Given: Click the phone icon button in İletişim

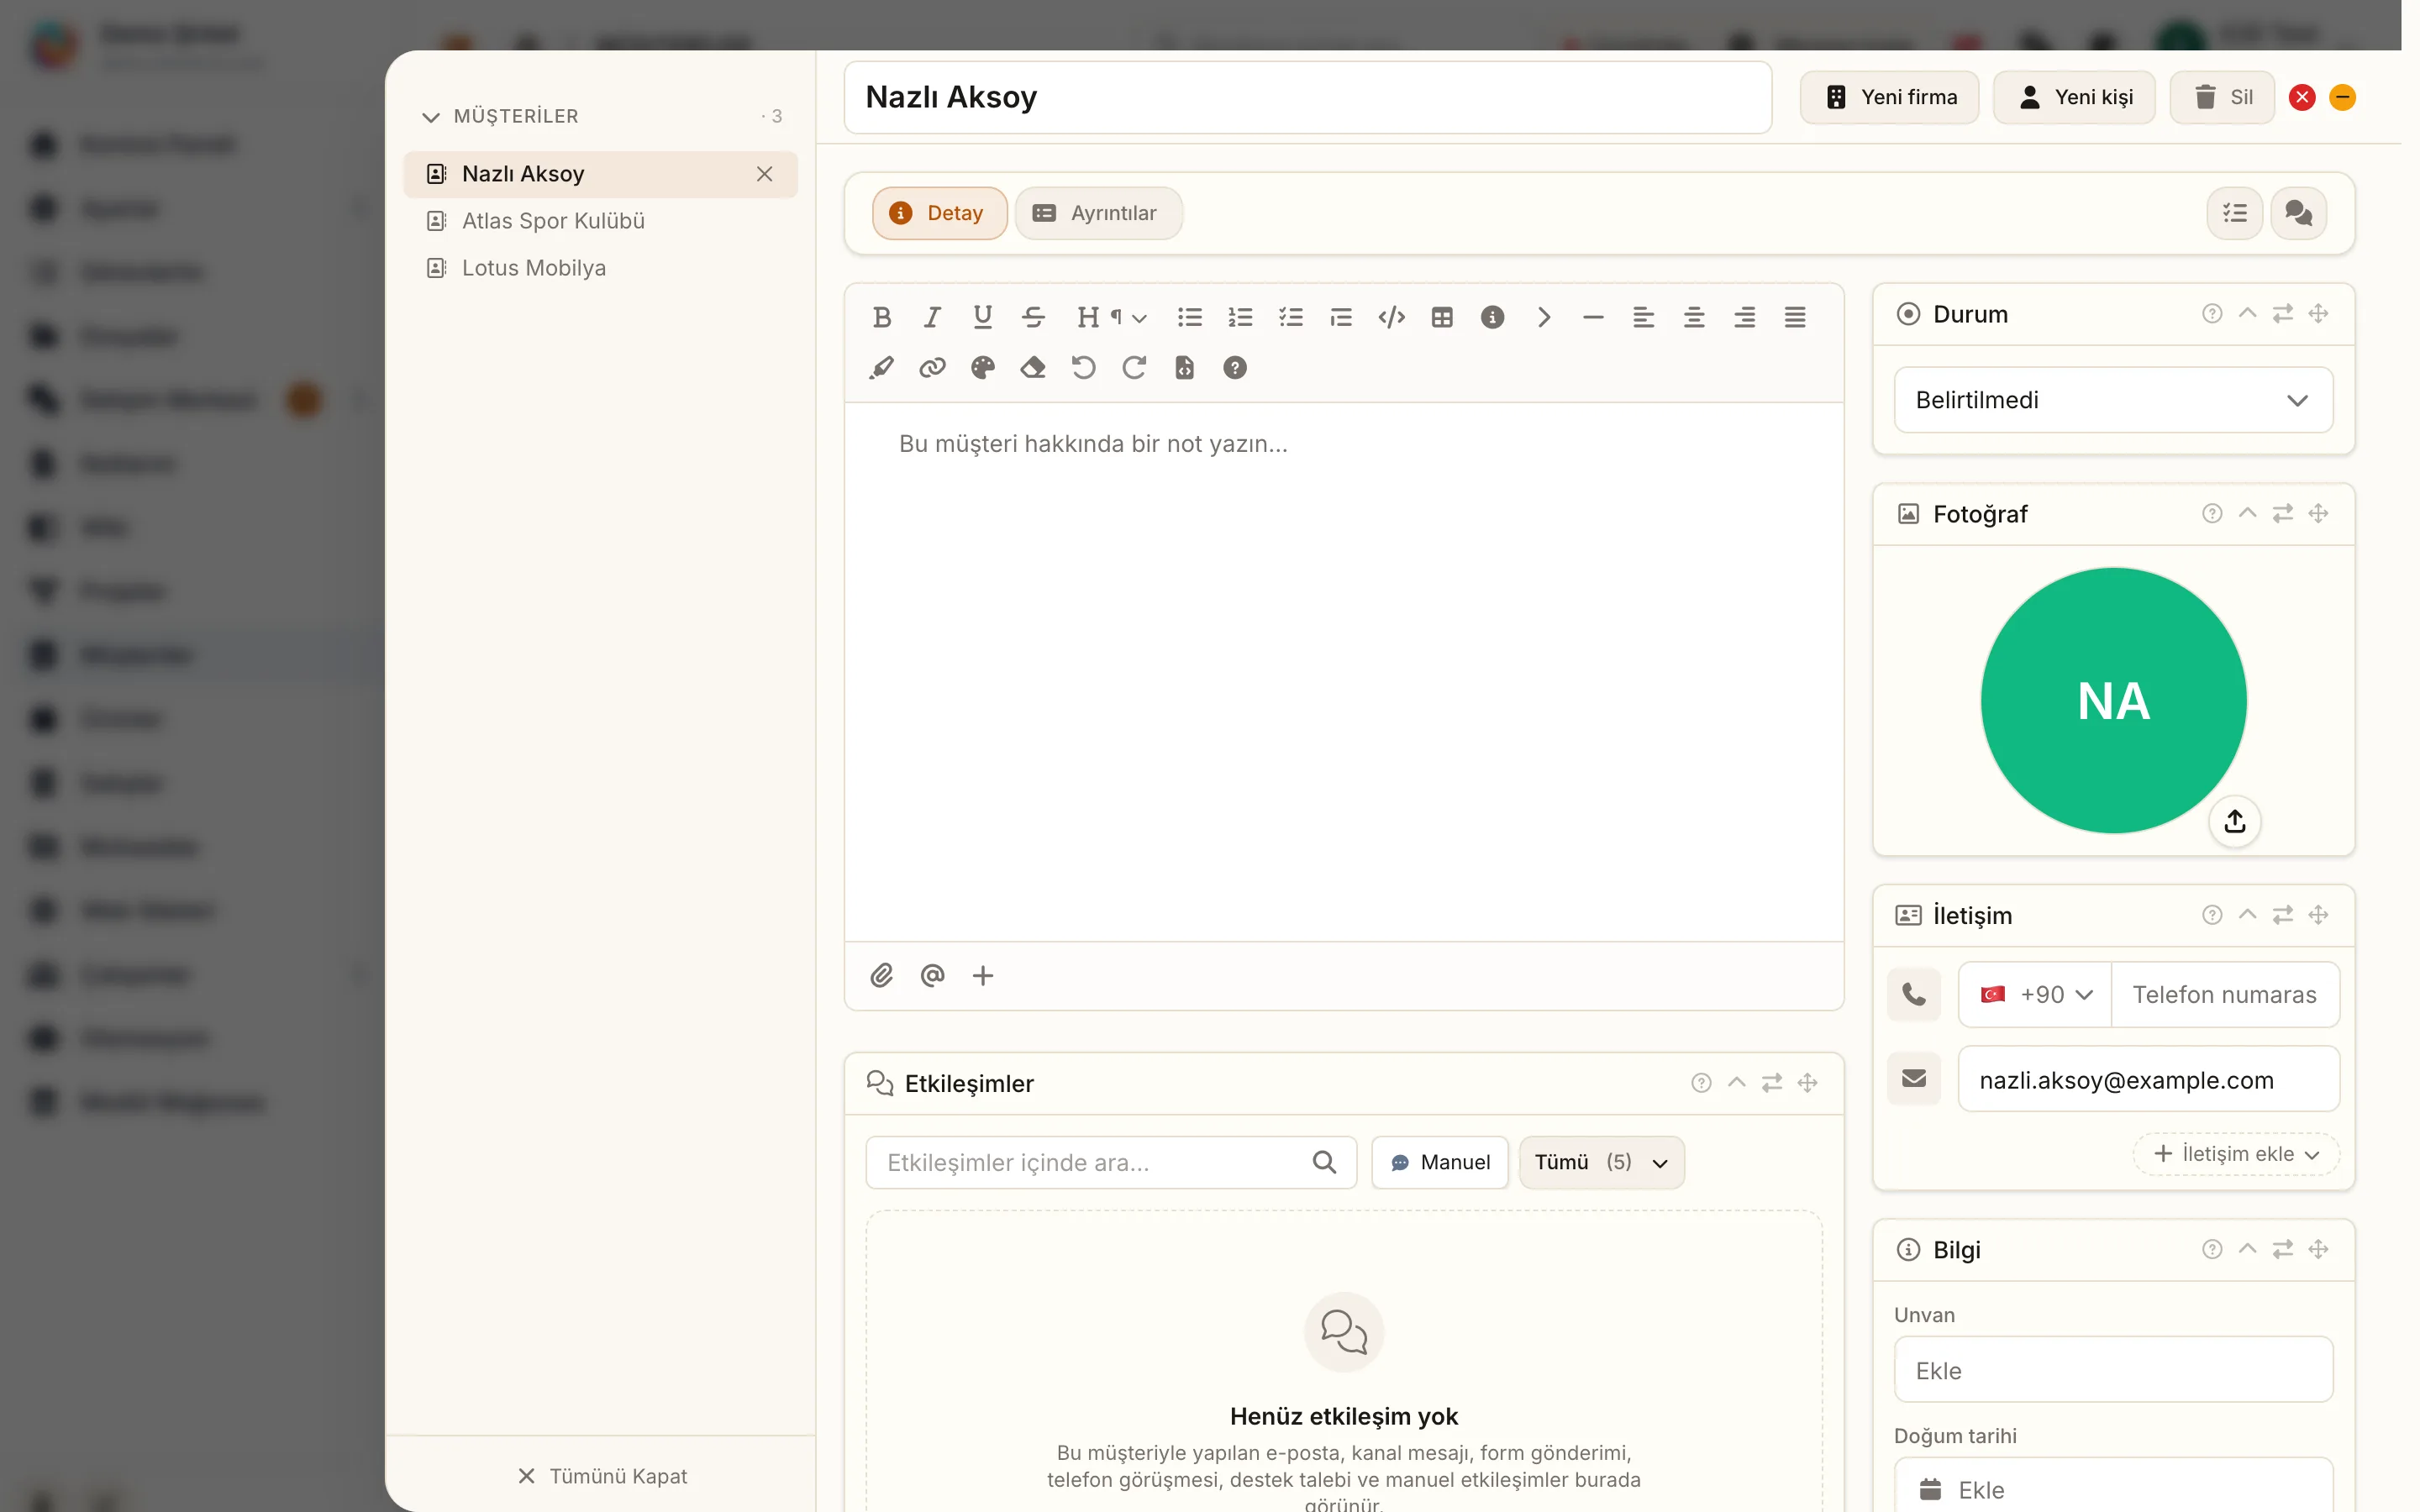Looking at the screenshot, I should (1913, 995).
